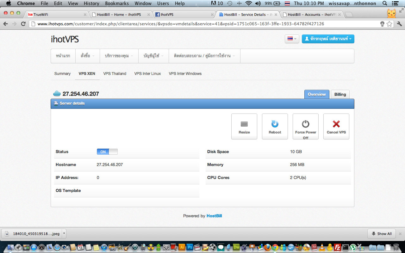Open the downloaded 184010_450319518 jpeg file
Image resolution: width=405 pixels, height=253 pixels.
tap(32, 234)
